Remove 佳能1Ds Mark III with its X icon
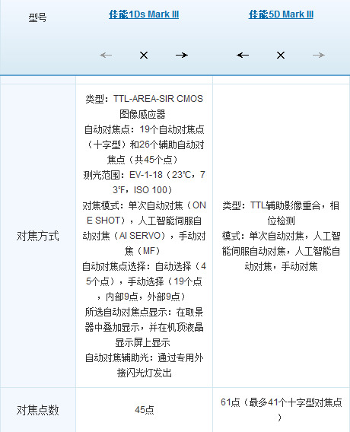The height and width of the screenshot is (432, 350). click(x=144, y=55)
